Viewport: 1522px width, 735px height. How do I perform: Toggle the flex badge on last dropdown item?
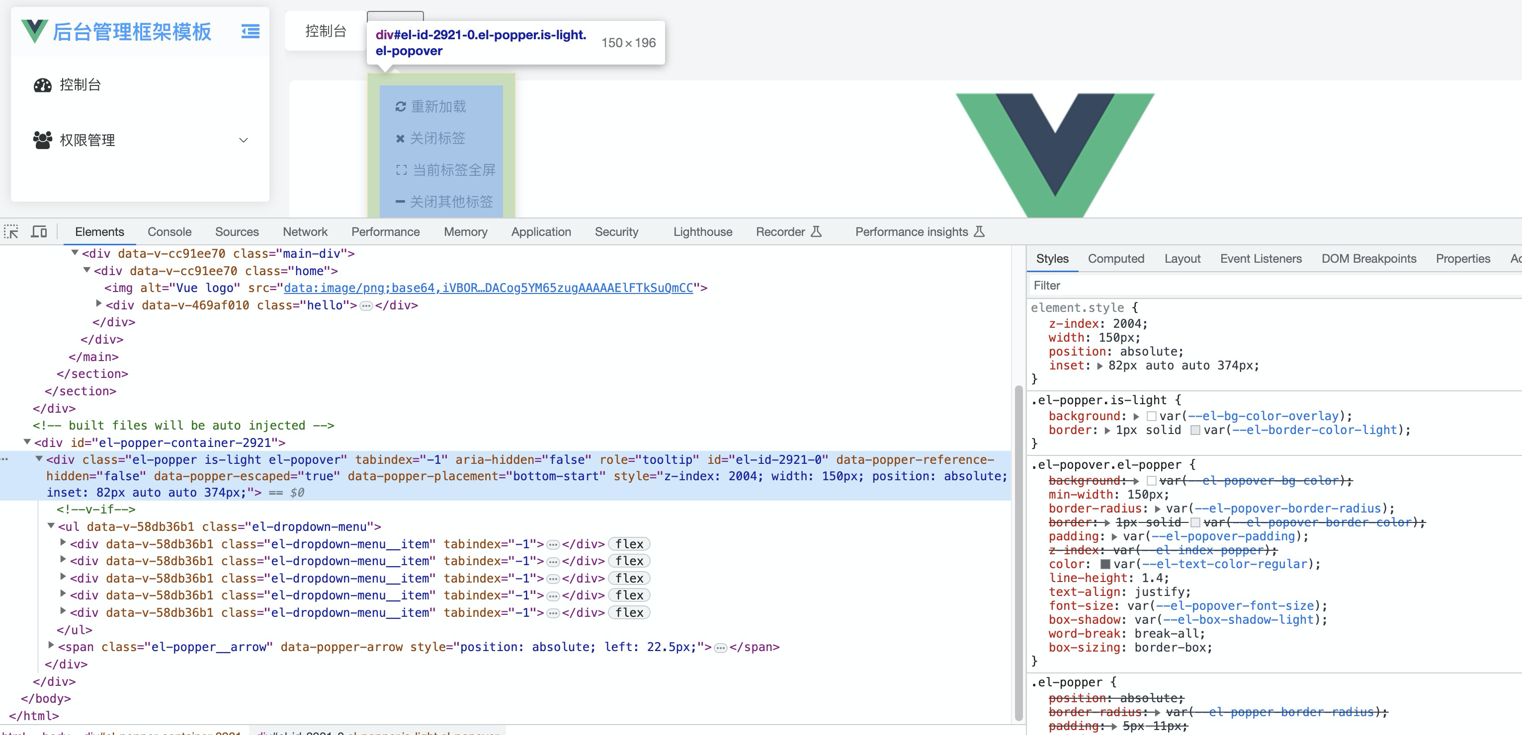[629, 613]
